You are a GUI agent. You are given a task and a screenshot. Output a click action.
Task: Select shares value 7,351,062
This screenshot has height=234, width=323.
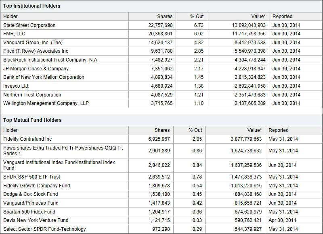[x=162, y=69]
